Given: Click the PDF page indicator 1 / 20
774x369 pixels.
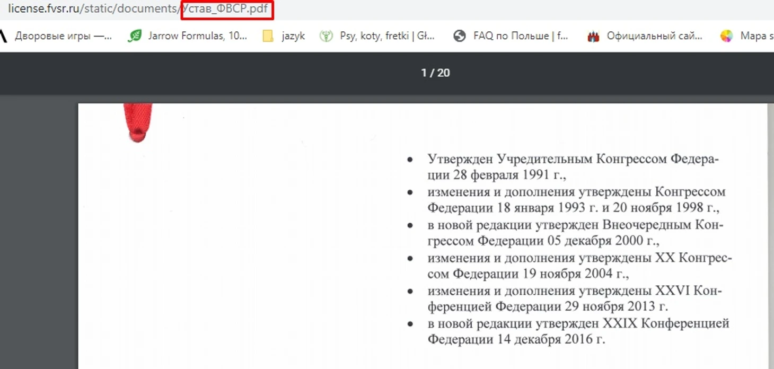Looking at the screenshot, I should (435, 73).
